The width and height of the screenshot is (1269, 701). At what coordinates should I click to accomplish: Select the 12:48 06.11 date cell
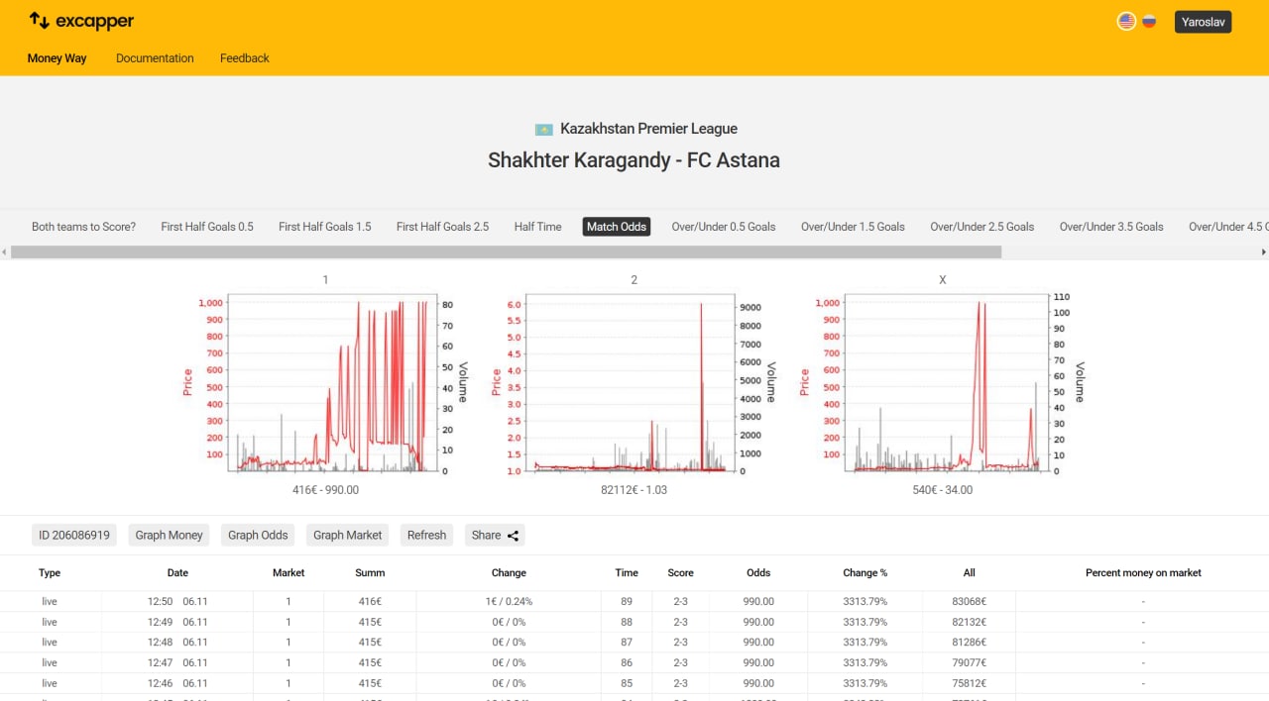pos(177,643)
